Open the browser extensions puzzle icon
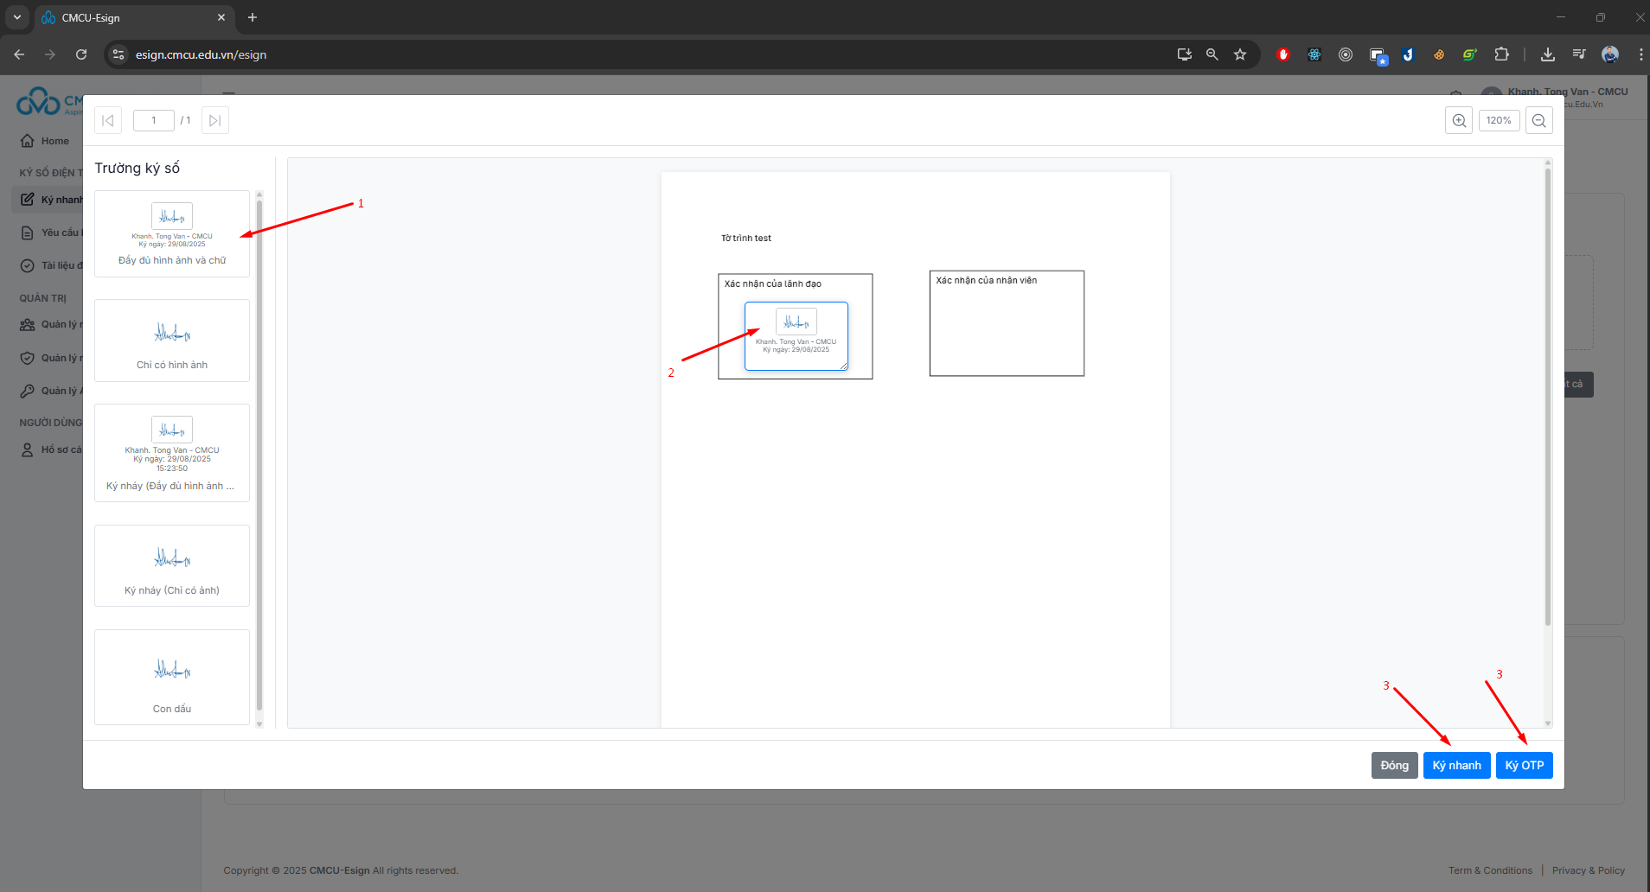Viewport: 1650px width, 892px height. [1501, 54]
